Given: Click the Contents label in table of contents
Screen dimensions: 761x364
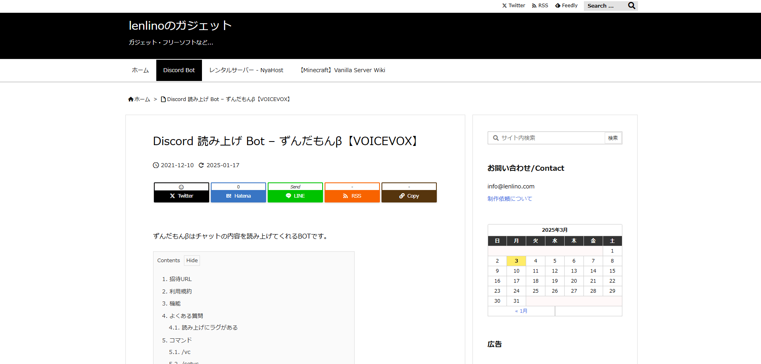Looking at the screenshot, I should (x=169, y=261).
